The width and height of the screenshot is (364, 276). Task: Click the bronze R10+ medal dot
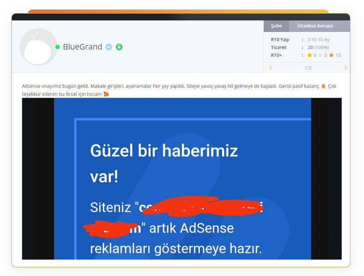click(x=331, y=55)
